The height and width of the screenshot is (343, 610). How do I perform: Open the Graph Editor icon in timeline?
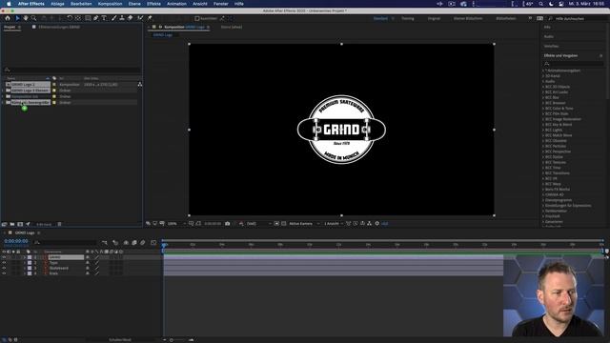point(153,242)
